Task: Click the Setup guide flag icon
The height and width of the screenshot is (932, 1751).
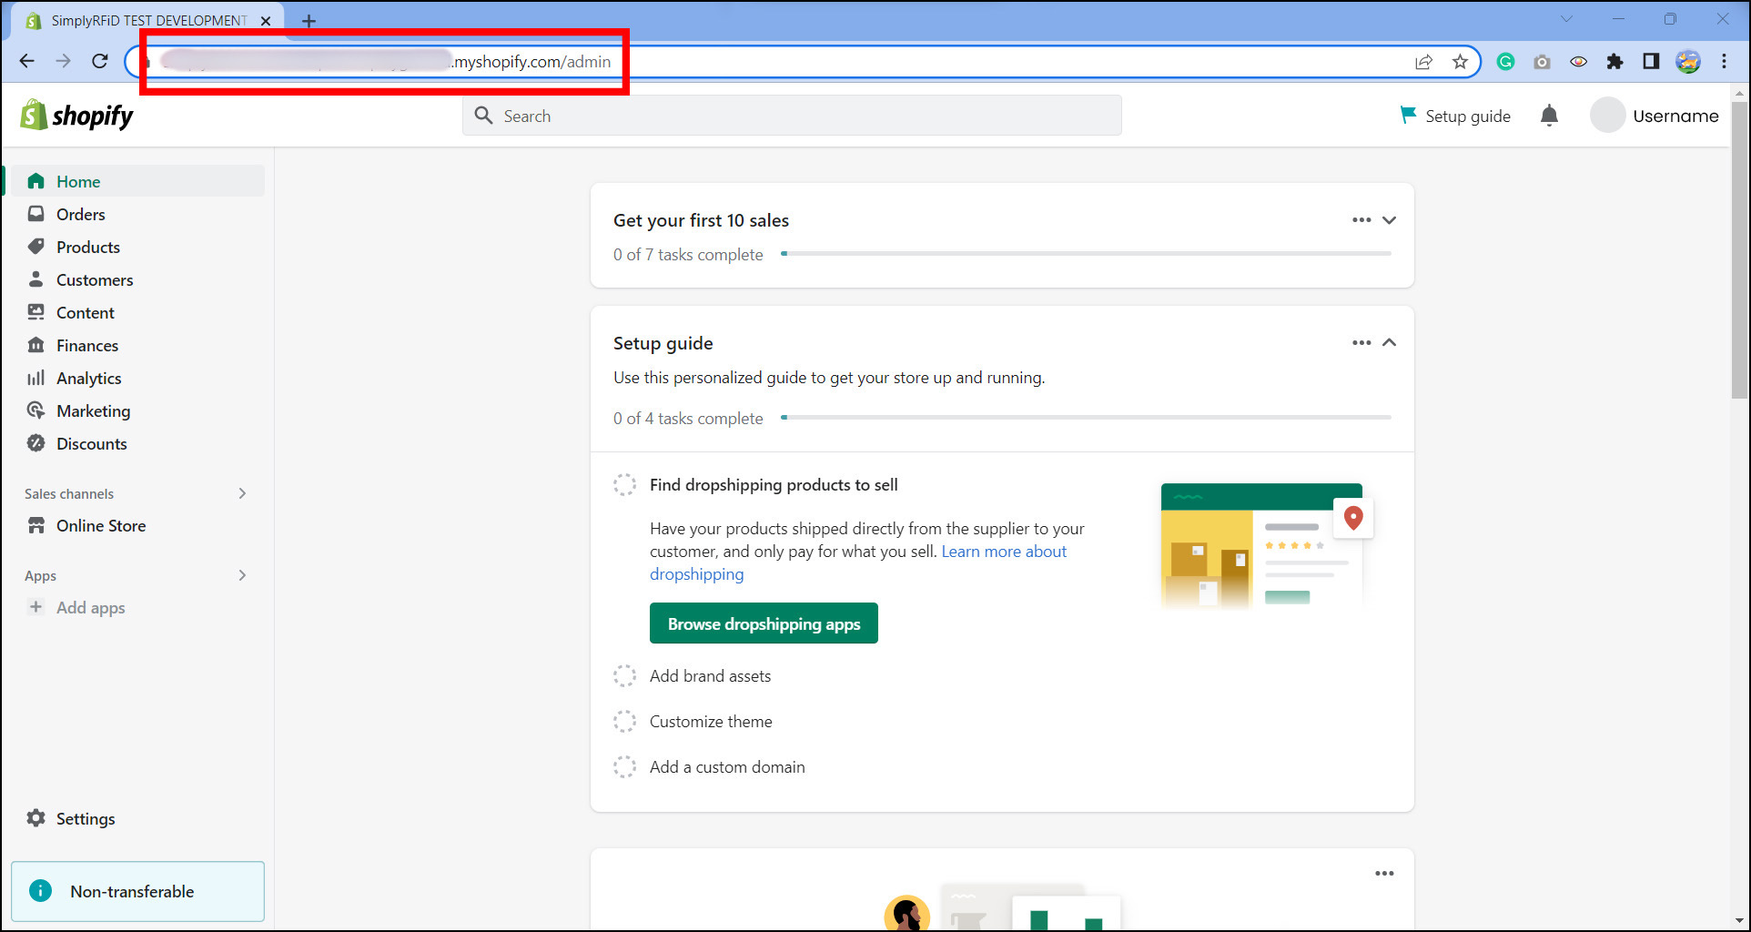Action: (1408, 115)
